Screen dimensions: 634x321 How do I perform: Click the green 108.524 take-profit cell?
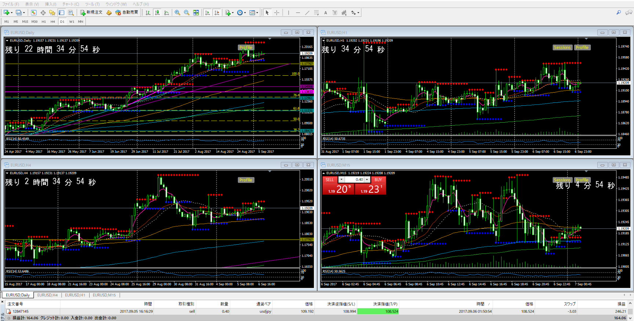tap(378, 311)
